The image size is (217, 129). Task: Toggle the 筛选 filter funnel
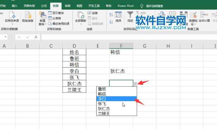point(130,17)
